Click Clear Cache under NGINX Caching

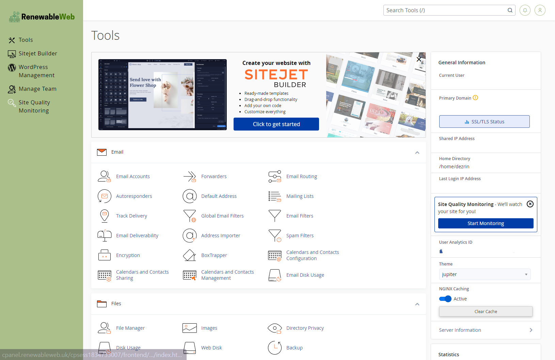(x=486, y=311)
